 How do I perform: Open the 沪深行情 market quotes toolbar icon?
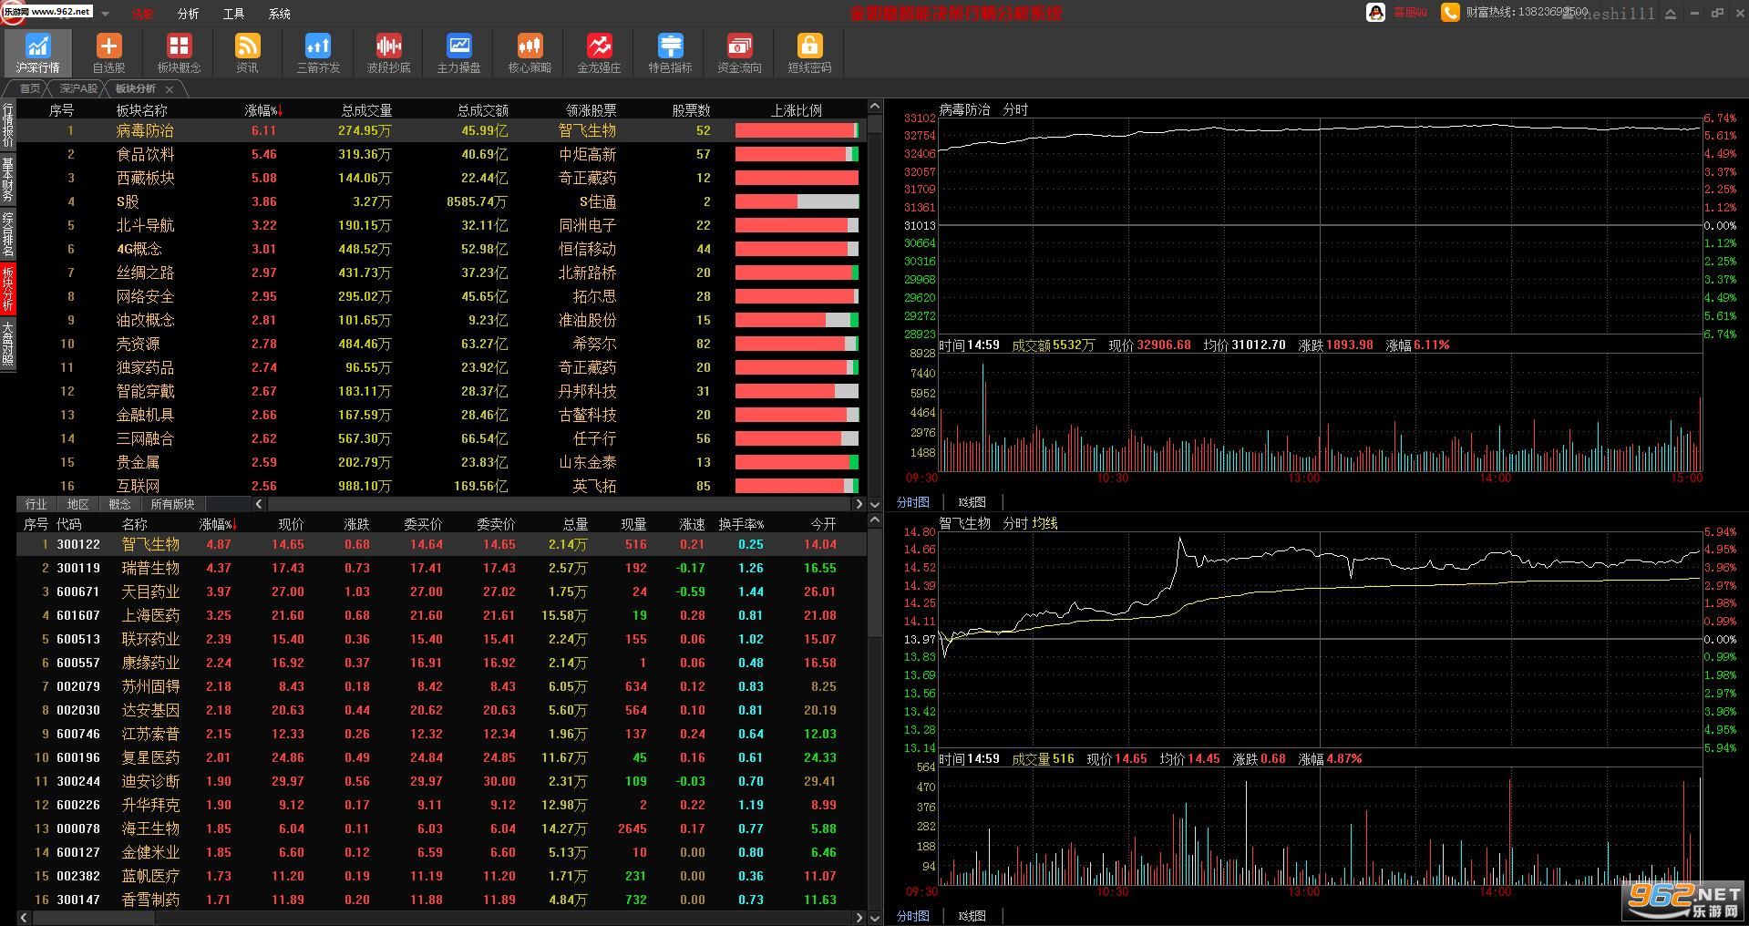(x=37, y=52)
